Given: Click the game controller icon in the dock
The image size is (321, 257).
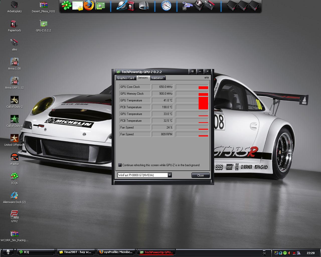Looking at the screenshot, I should [x=187, y=6].
